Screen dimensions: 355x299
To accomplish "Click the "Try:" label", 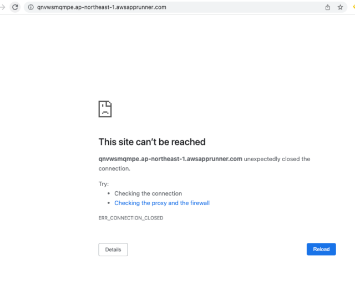I will coord(104,184).
